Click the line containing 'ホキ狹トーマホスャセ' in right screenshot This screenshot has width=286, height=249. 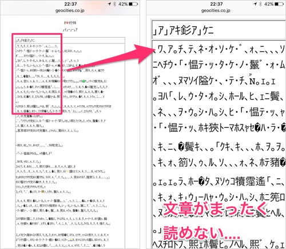pyautogui.click(x=219, y=127)
